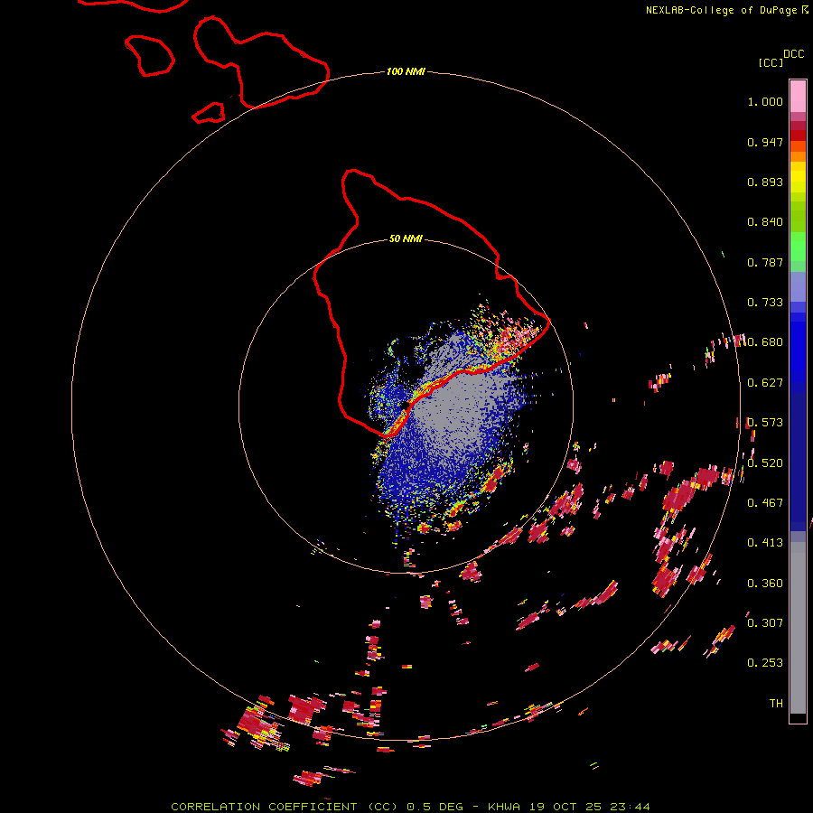Select the 0.253 legend value

(x=765, y=663)
